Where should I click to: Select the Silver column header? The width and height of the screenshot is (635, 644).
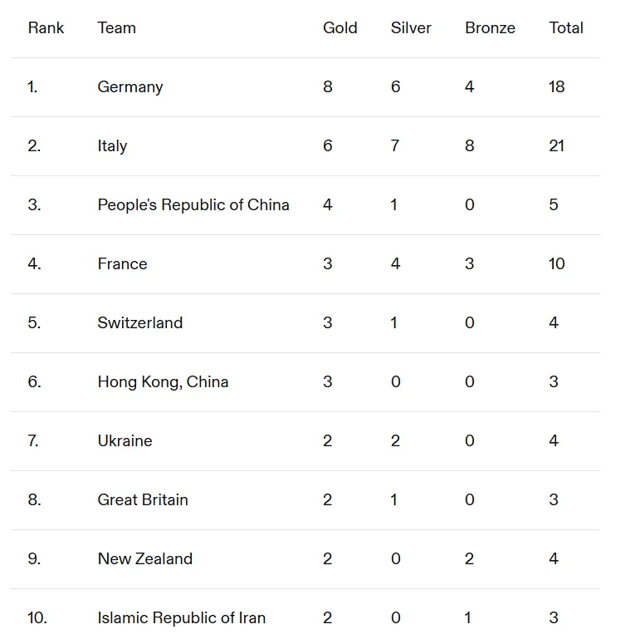click(x=411, y=28)
